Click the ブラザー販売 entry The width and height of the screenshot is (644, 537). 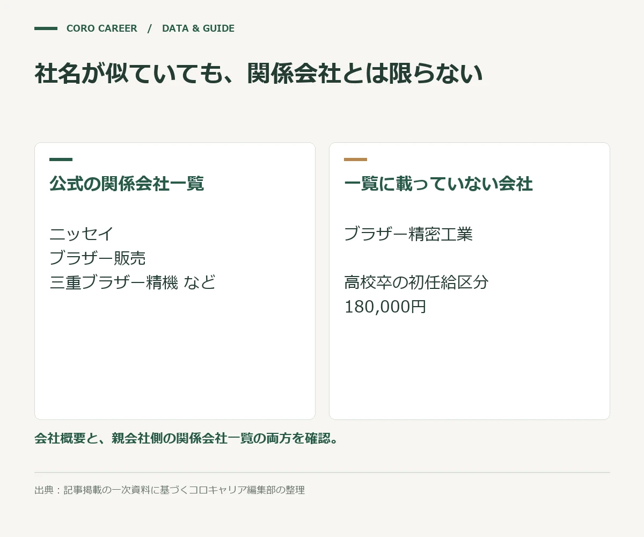(x=98, y=258)
